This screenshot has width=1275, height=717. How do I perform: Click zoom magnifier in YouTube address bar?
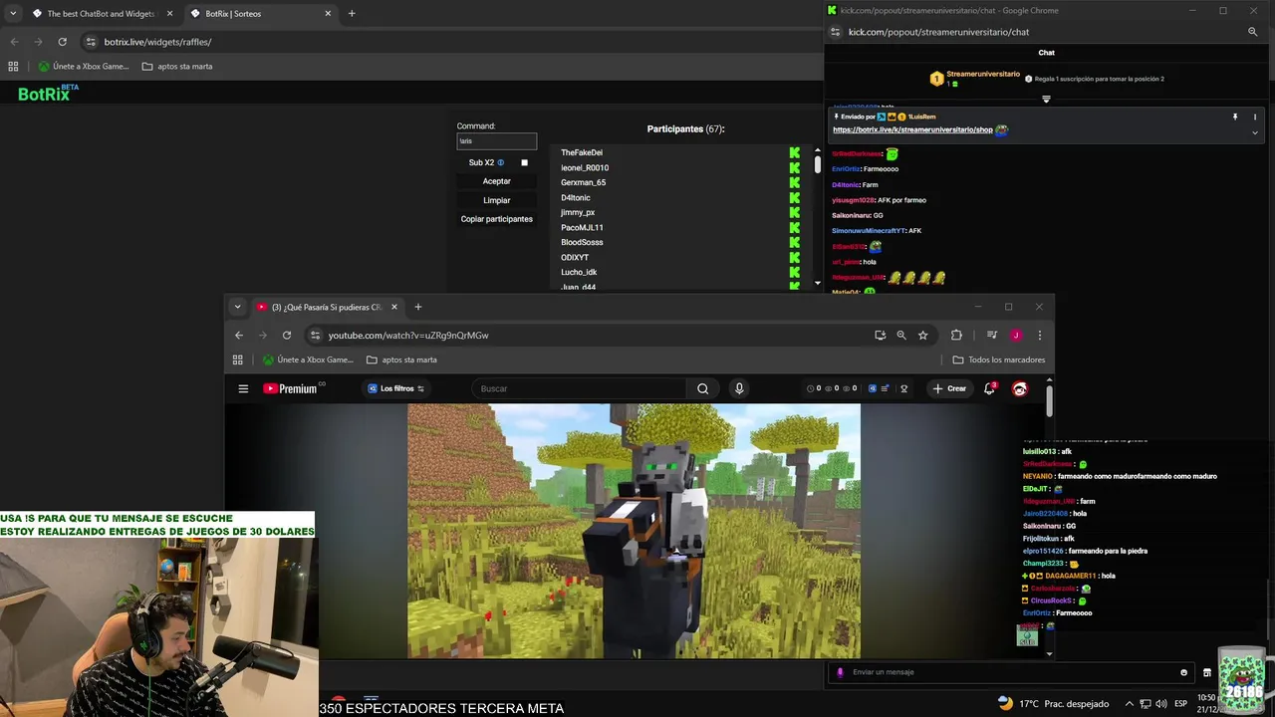(x=901, y=336)
